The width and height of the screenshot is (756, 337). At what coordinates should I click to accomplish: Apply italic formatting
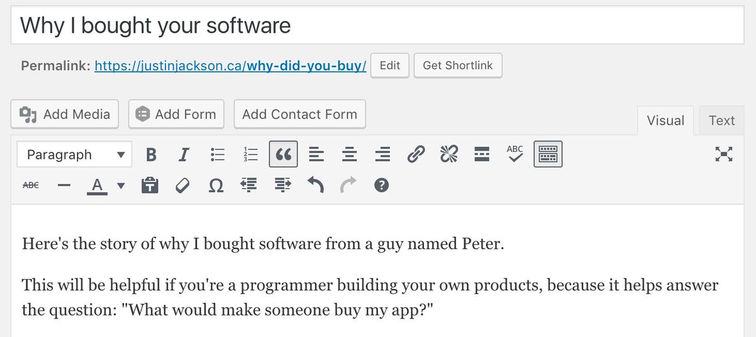click(x=184, y=154)
